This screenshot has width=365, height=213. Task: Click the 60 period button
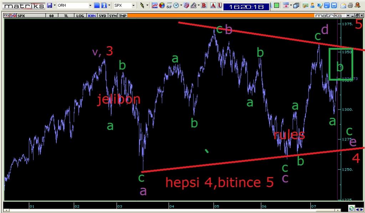click(x=51, y=16)
